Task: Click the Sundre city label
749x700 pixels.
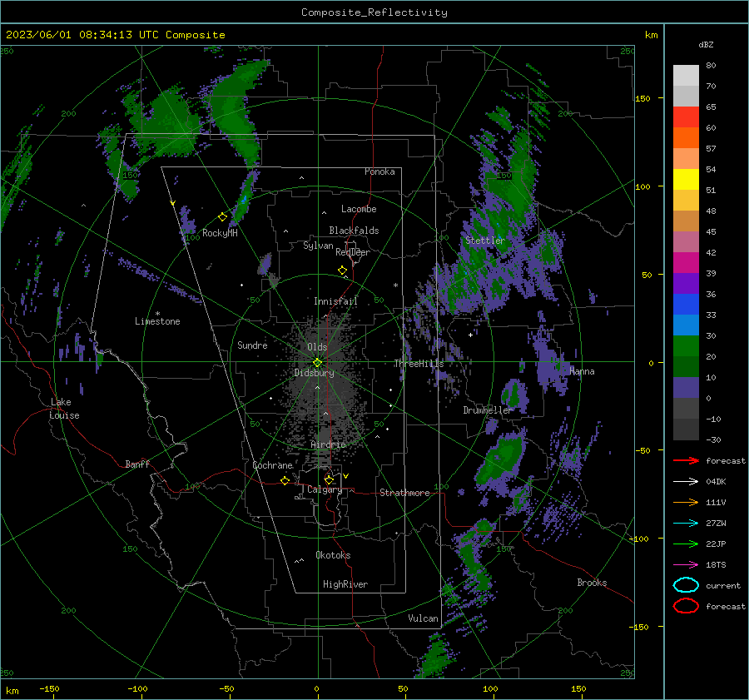Action: pos(252,345)
